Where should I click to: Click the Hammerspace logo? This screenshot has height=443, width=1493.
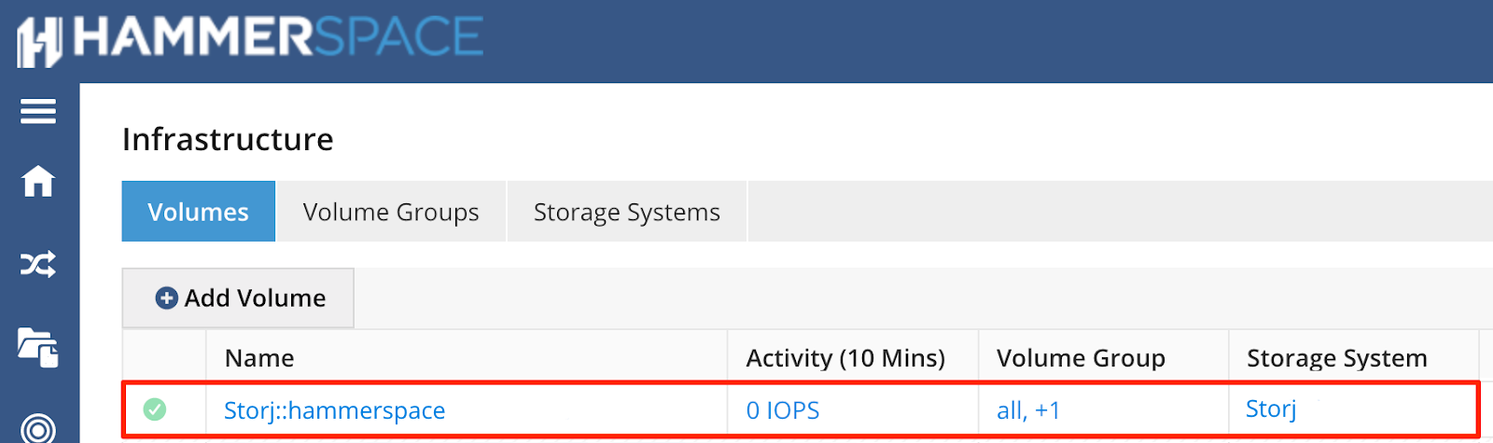[251, 39]
